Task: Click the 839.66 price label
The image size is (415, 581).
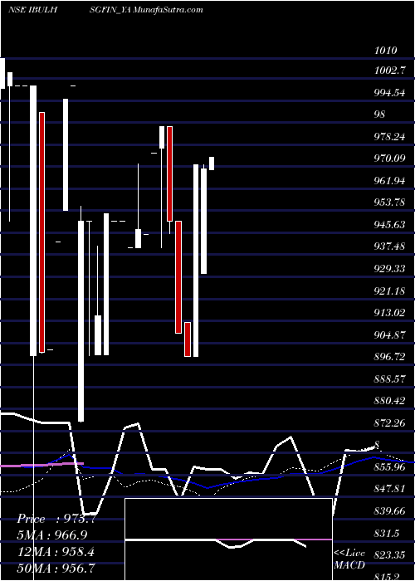Action: (389, 511)
